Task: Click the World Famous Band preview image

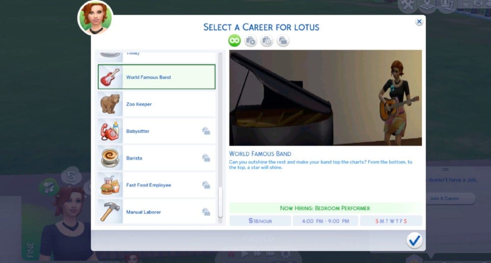Action: pyautogui.click(x=326, y=98)
